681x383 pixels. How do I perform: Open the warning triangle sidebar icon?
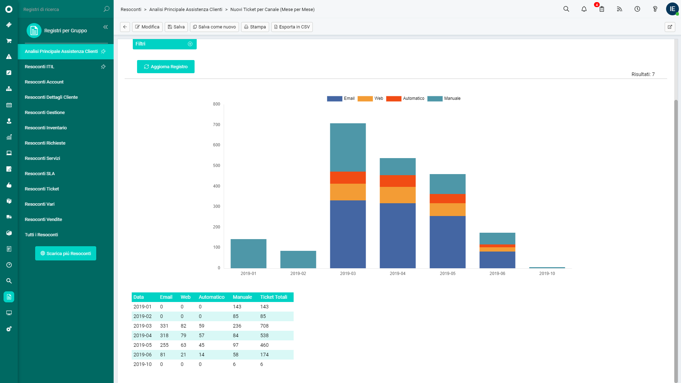point(9,57)
